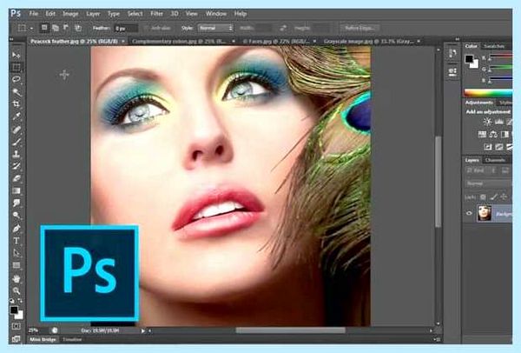Select the Crop tool
This screenshot has width=521, height=353.
(x=16, y=104)
